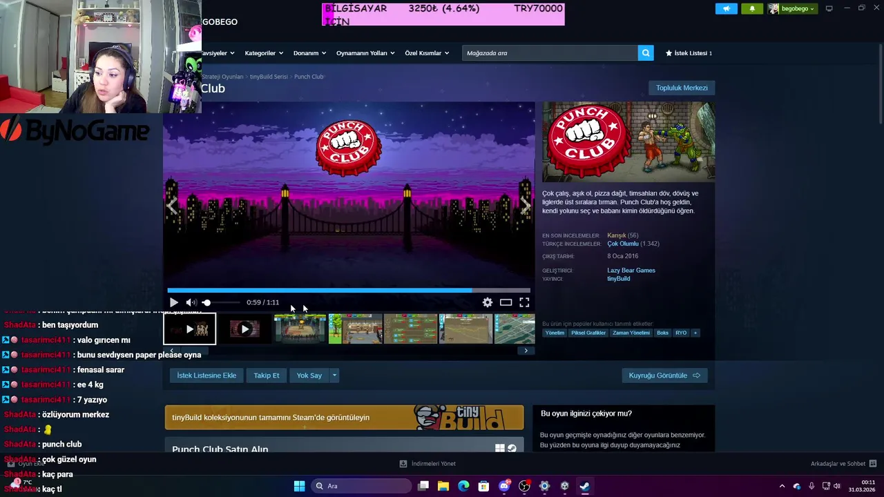Open Steam notifications bell
This screenshot has width=884, height=497.
[752, 8]
